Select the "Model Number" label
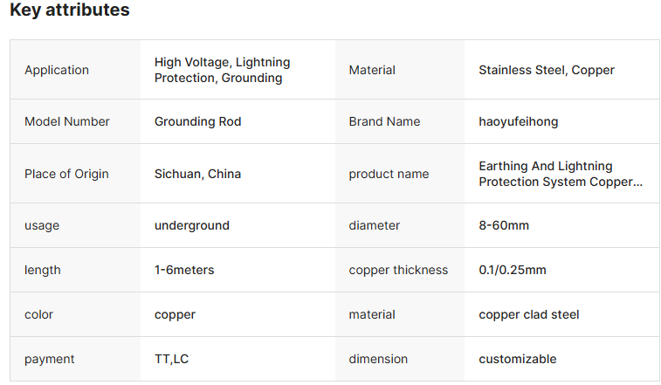The height and width of the screenshot is (385, 661). (67, 121)
